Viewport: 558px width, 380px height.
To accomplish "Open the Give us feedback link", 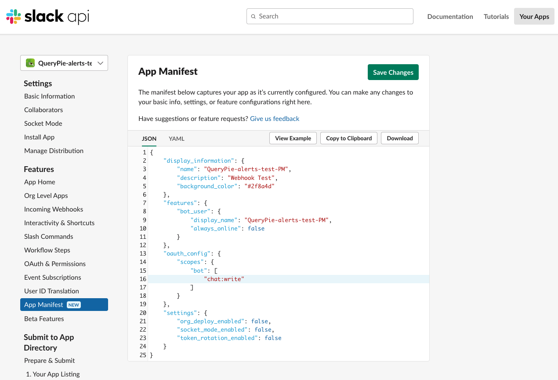I will (x=275, y=119).
